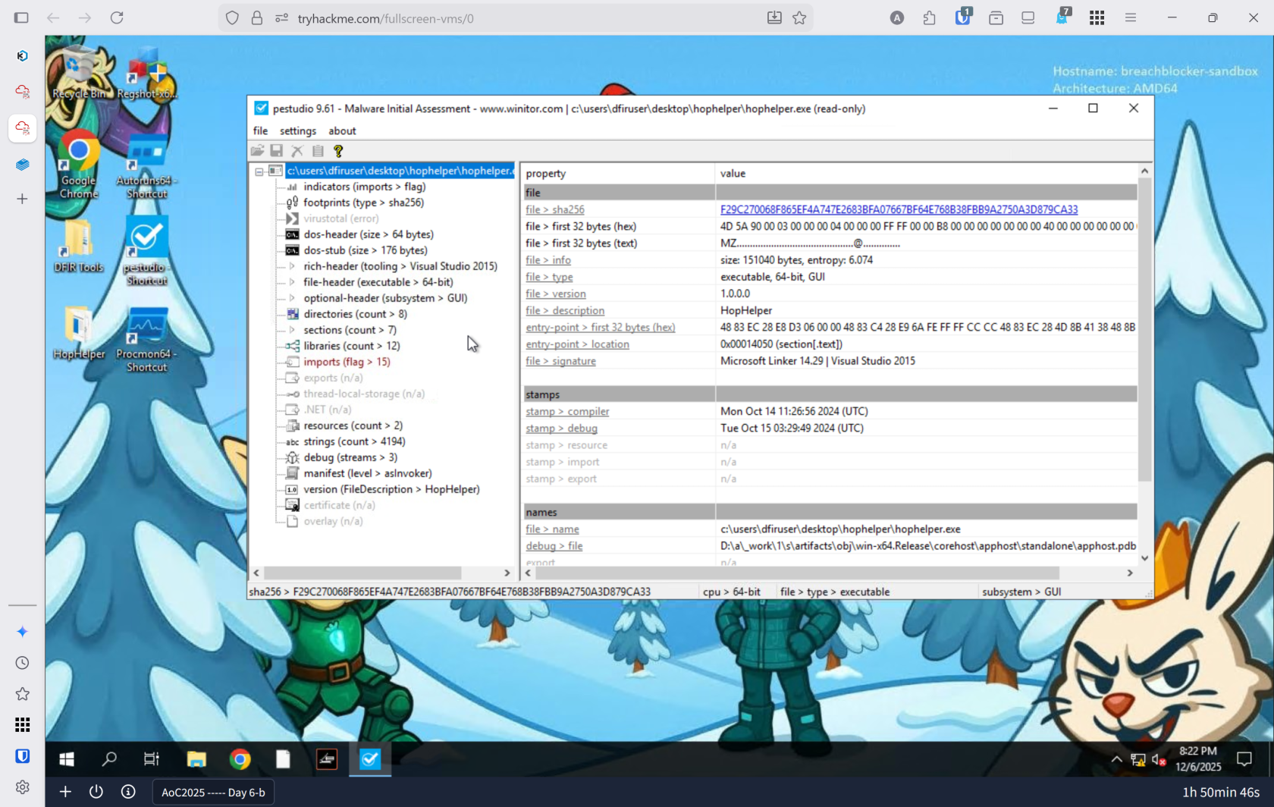The image size is (1274, 807).
Task: Expand the sections tree node
Action: pyautogui.click(x=292, y=330)
